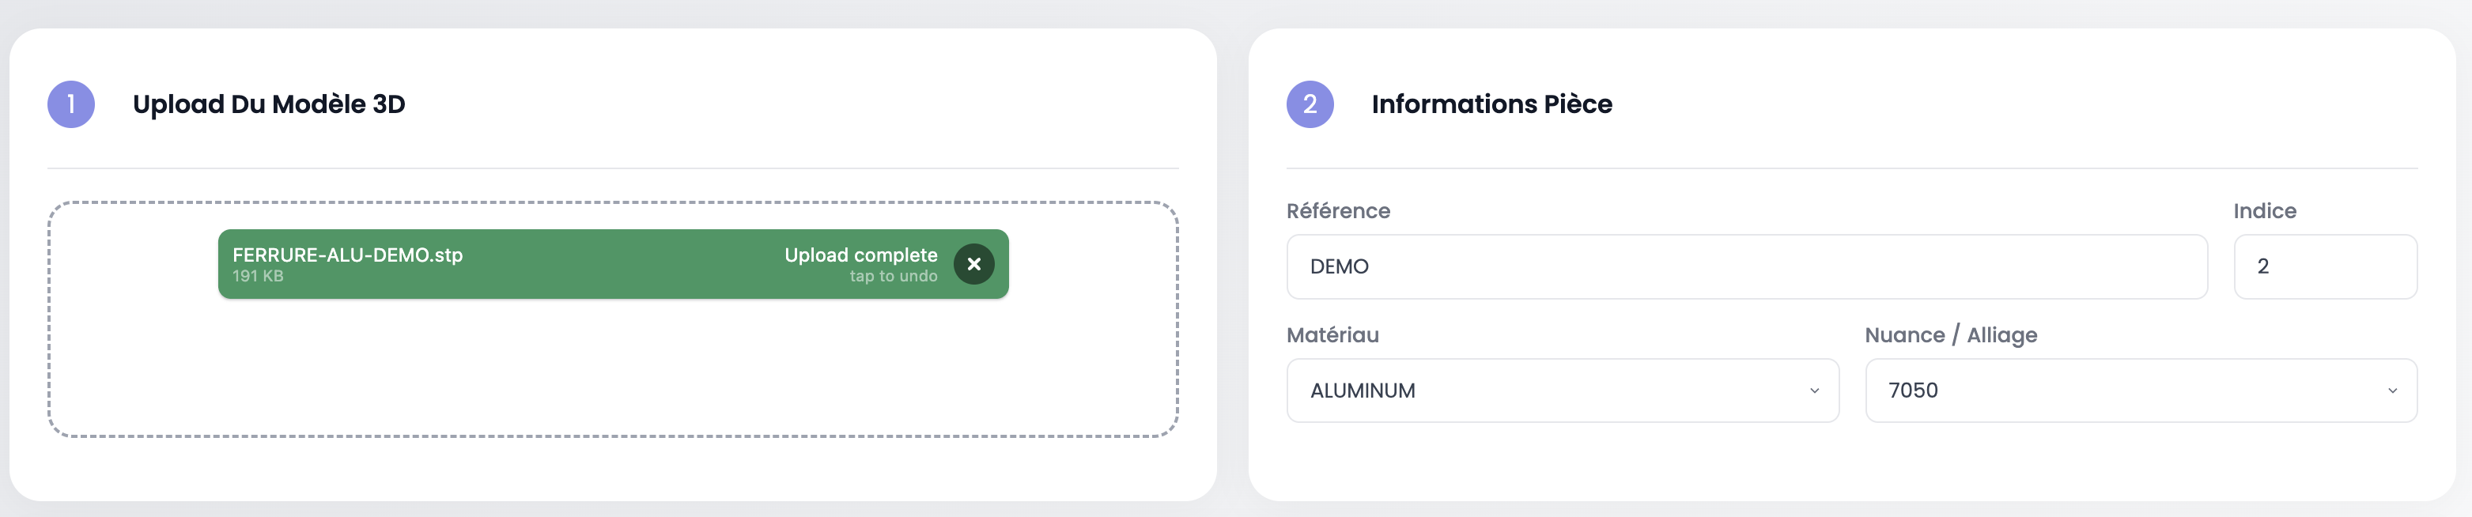Image resolution: width=2472 pixels, height=517 pixels.
Task: Click the Référence field label
Action: click(x=1338, y=211)
